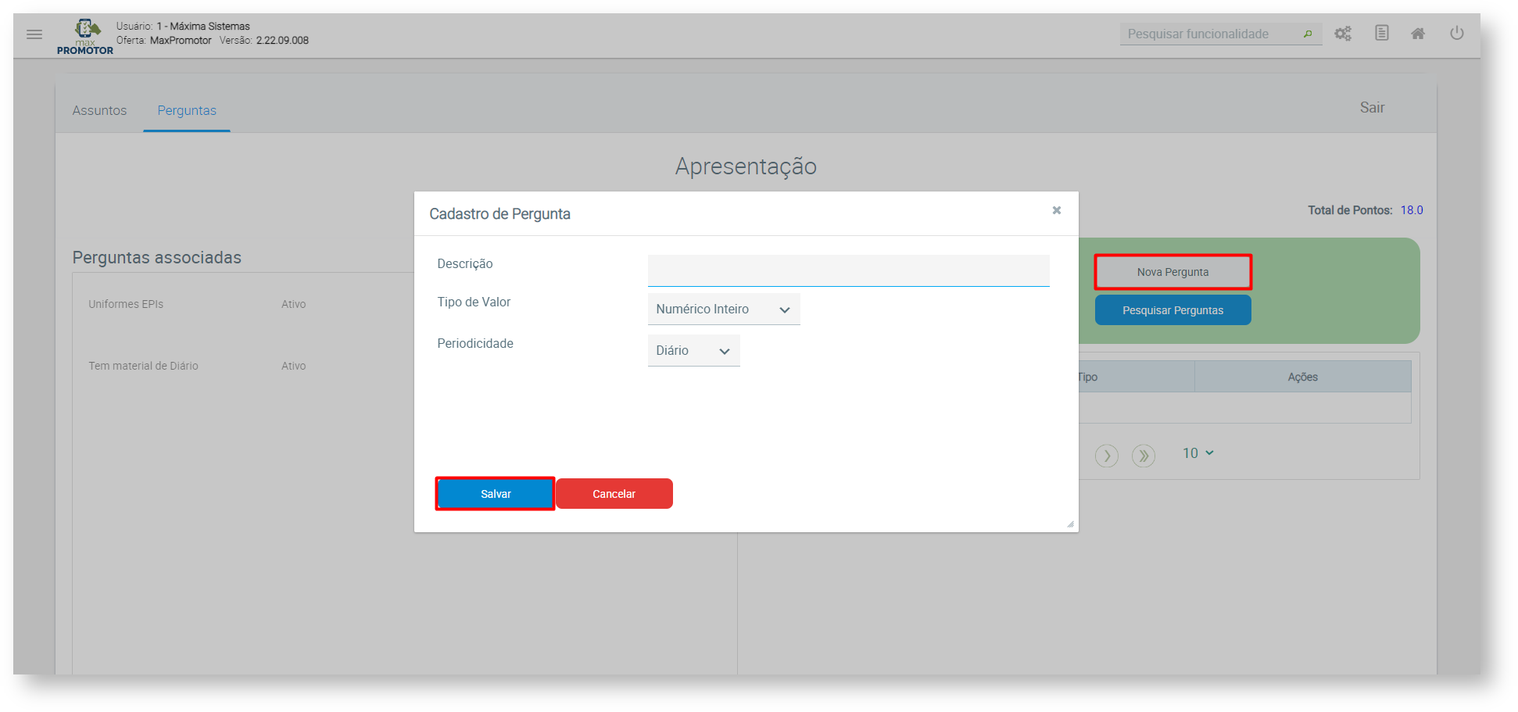Jump to last page arrow
Image resolution: width=1518 pixels, height=712 pixels.
(x=1144, y=455)
